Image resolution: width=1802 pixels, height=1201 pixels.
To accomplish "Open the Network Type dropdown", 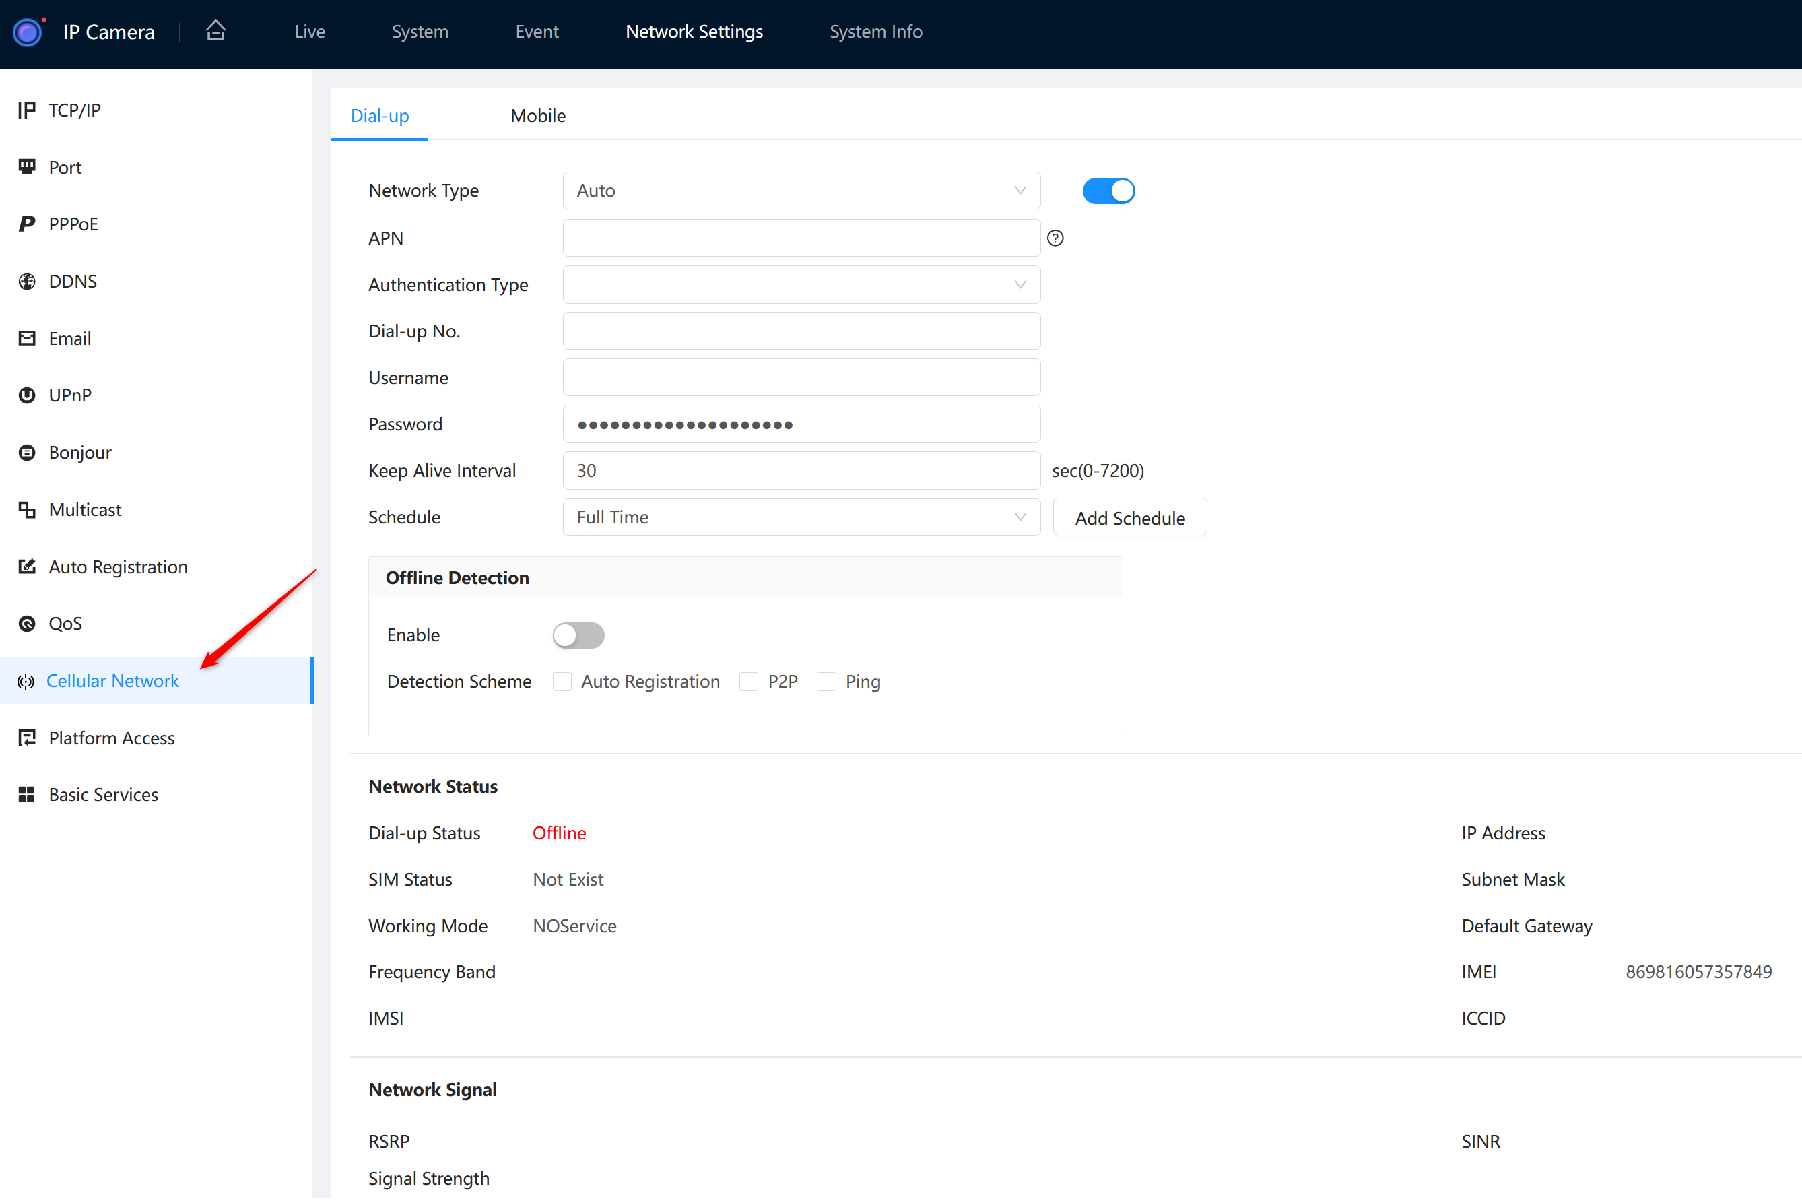I will 801,191.
